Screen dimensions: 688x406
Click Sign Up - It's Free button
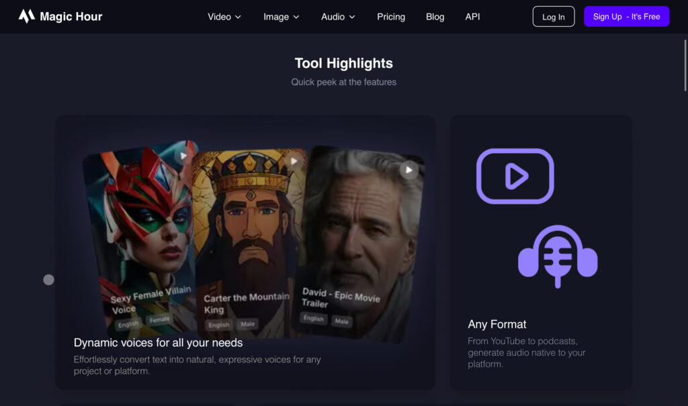(626, 17)
